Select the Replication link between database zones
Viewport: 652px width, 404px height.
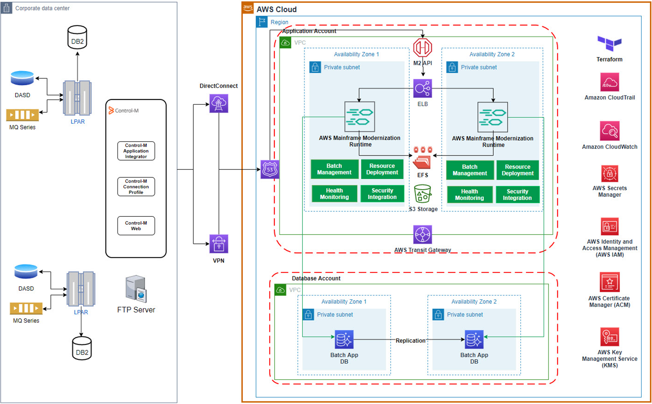point(410,341)
